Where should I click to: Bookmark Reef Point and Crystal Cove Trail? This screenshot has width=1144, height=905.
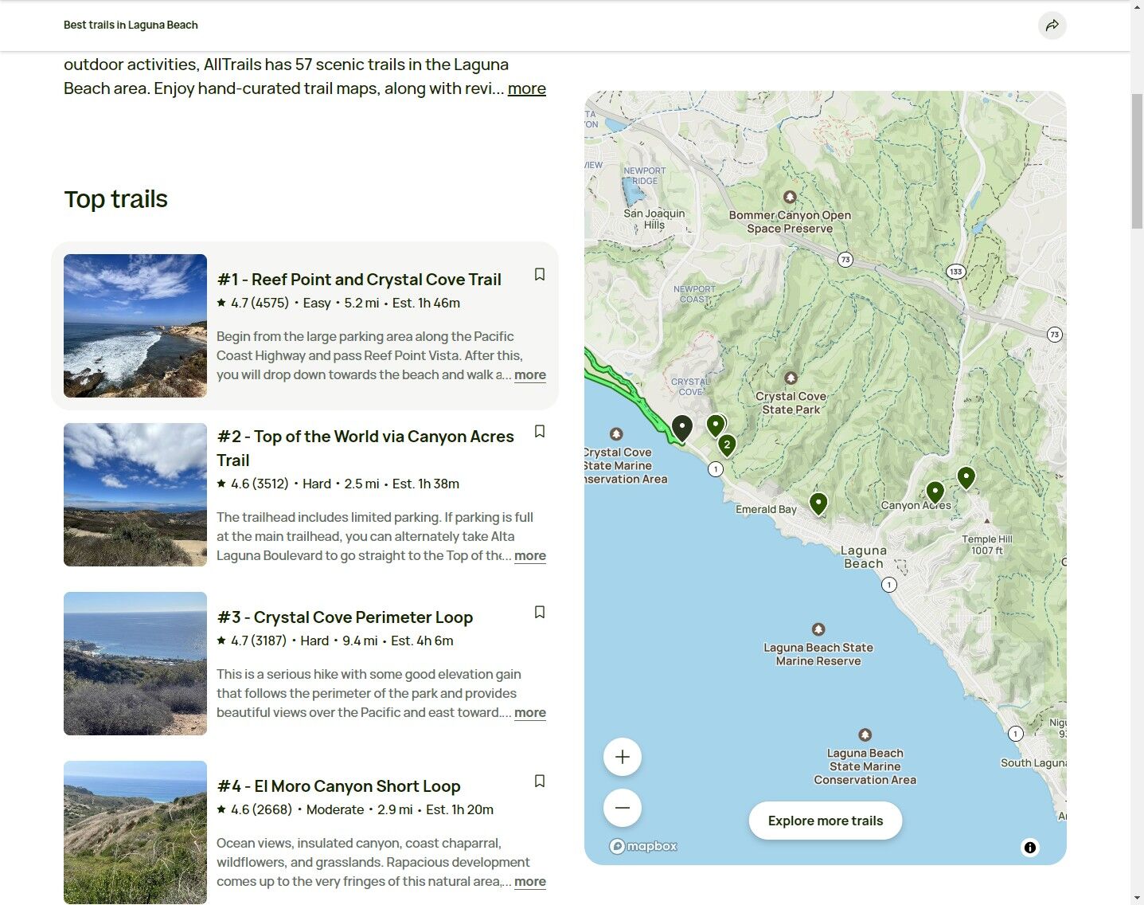539,274
